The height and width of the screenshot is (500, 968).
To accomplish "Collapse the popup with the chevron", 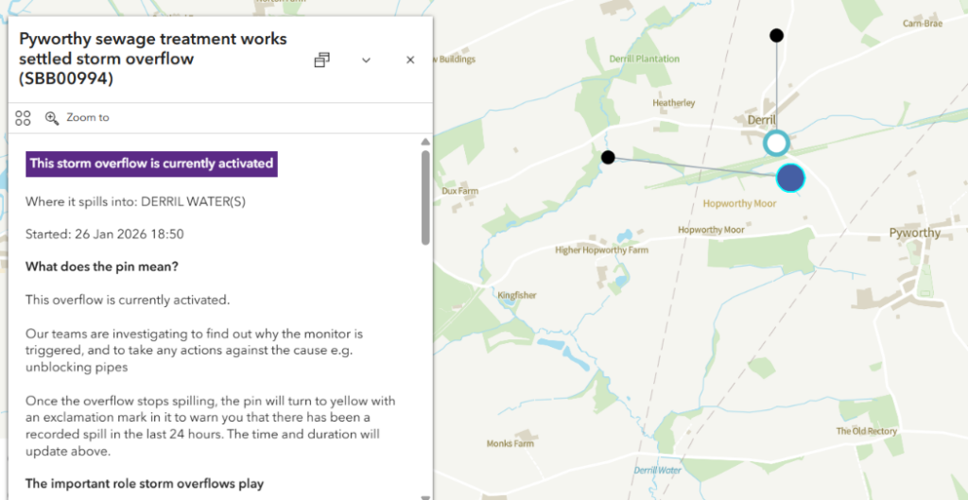I will tap(366, 60).
